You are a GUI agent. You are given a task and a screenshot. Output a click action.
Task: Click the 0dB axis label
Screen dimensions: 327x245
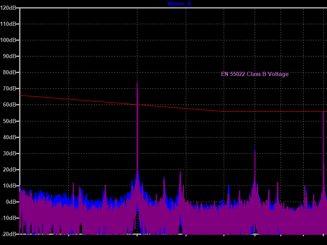click(11, 202)
